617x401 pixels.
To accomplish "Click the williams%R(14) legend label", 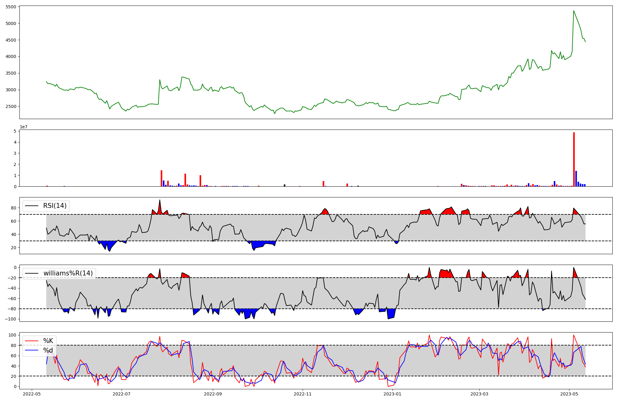I will (68, 273).
